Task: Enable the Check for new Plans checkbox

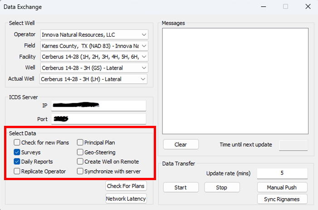Action: tap(17, 143)
